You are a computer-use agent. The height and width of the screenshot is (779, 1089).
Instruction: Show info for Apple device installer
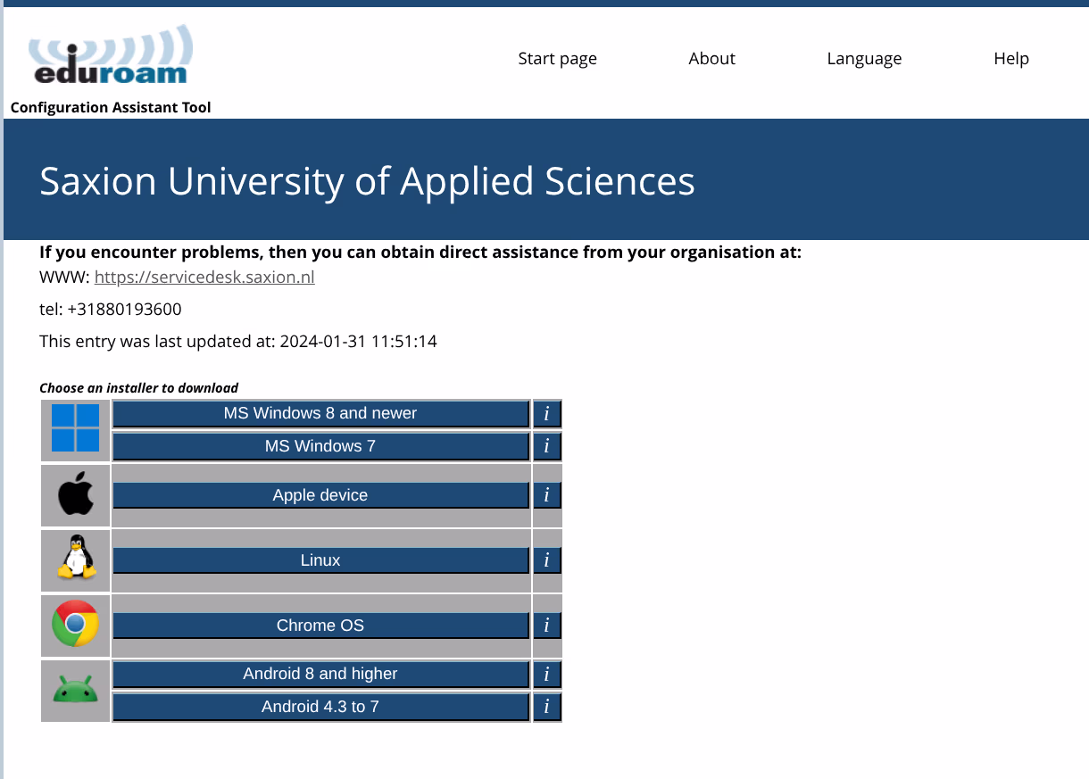coord(546,495)
